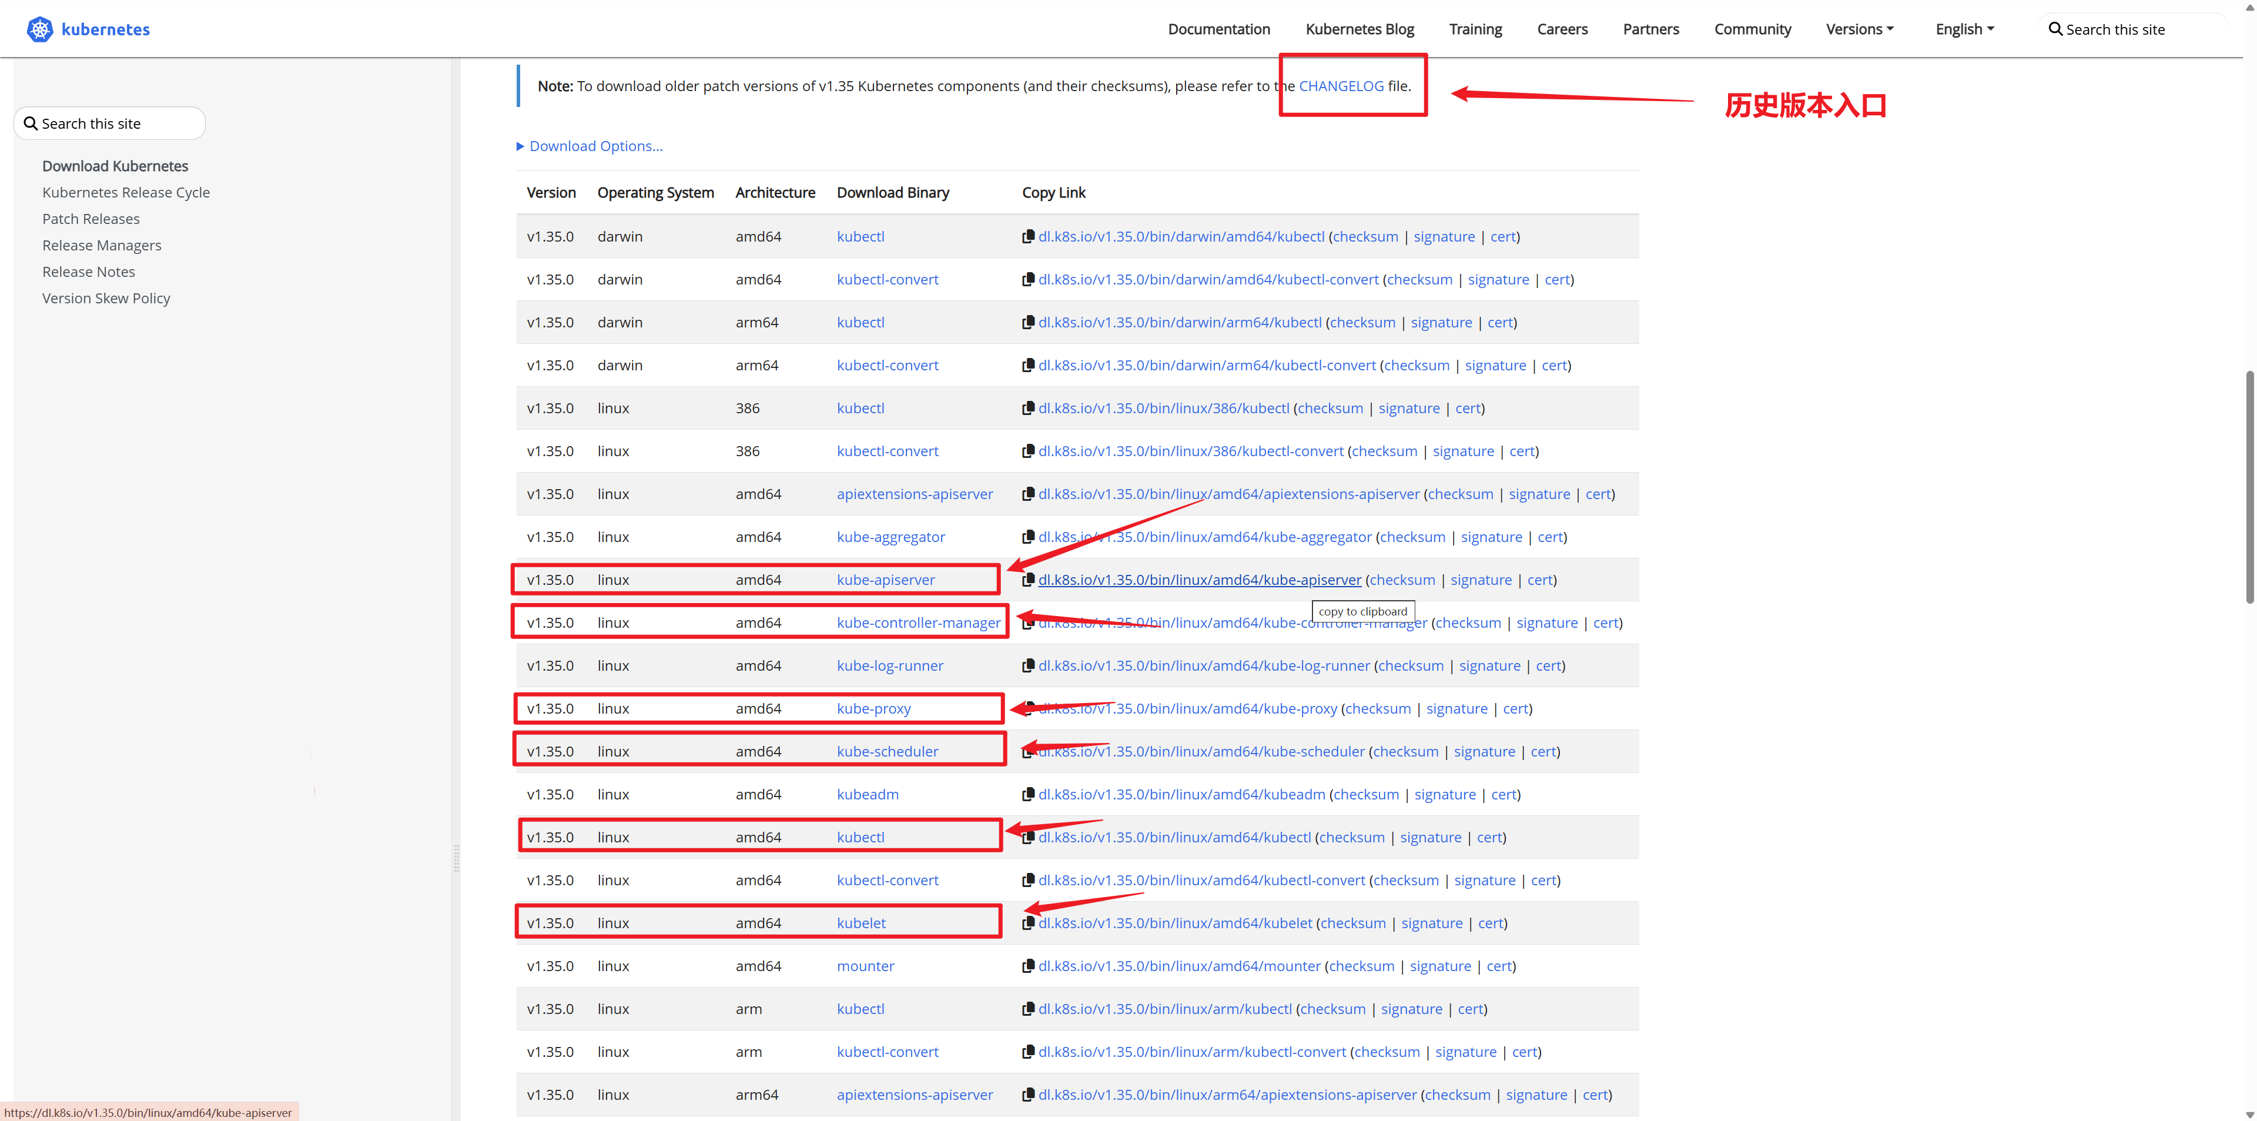Download the kube-scheduler binary link
2257x1121 pixels.
point(887,752)
